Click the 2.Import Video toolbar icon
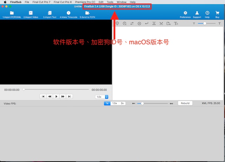Screen dimensions: 225x162 [31, 13]
